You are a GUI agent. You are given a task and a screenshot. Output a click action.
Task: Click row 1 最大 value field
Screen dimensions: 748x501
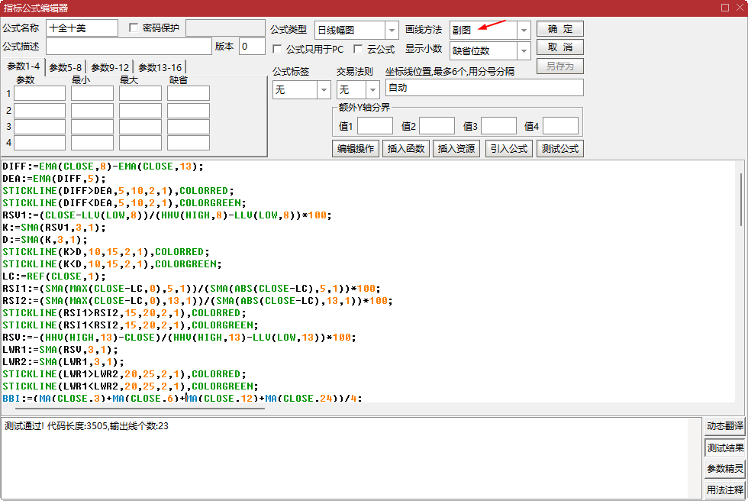(x=140, y=93)
